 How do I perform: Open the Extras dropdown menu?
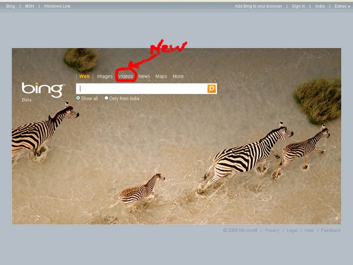[342, 6]
